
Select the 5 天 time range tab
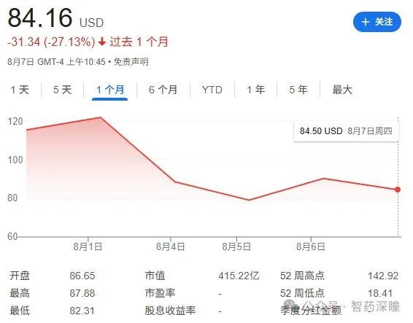click(x=63, y=90)
